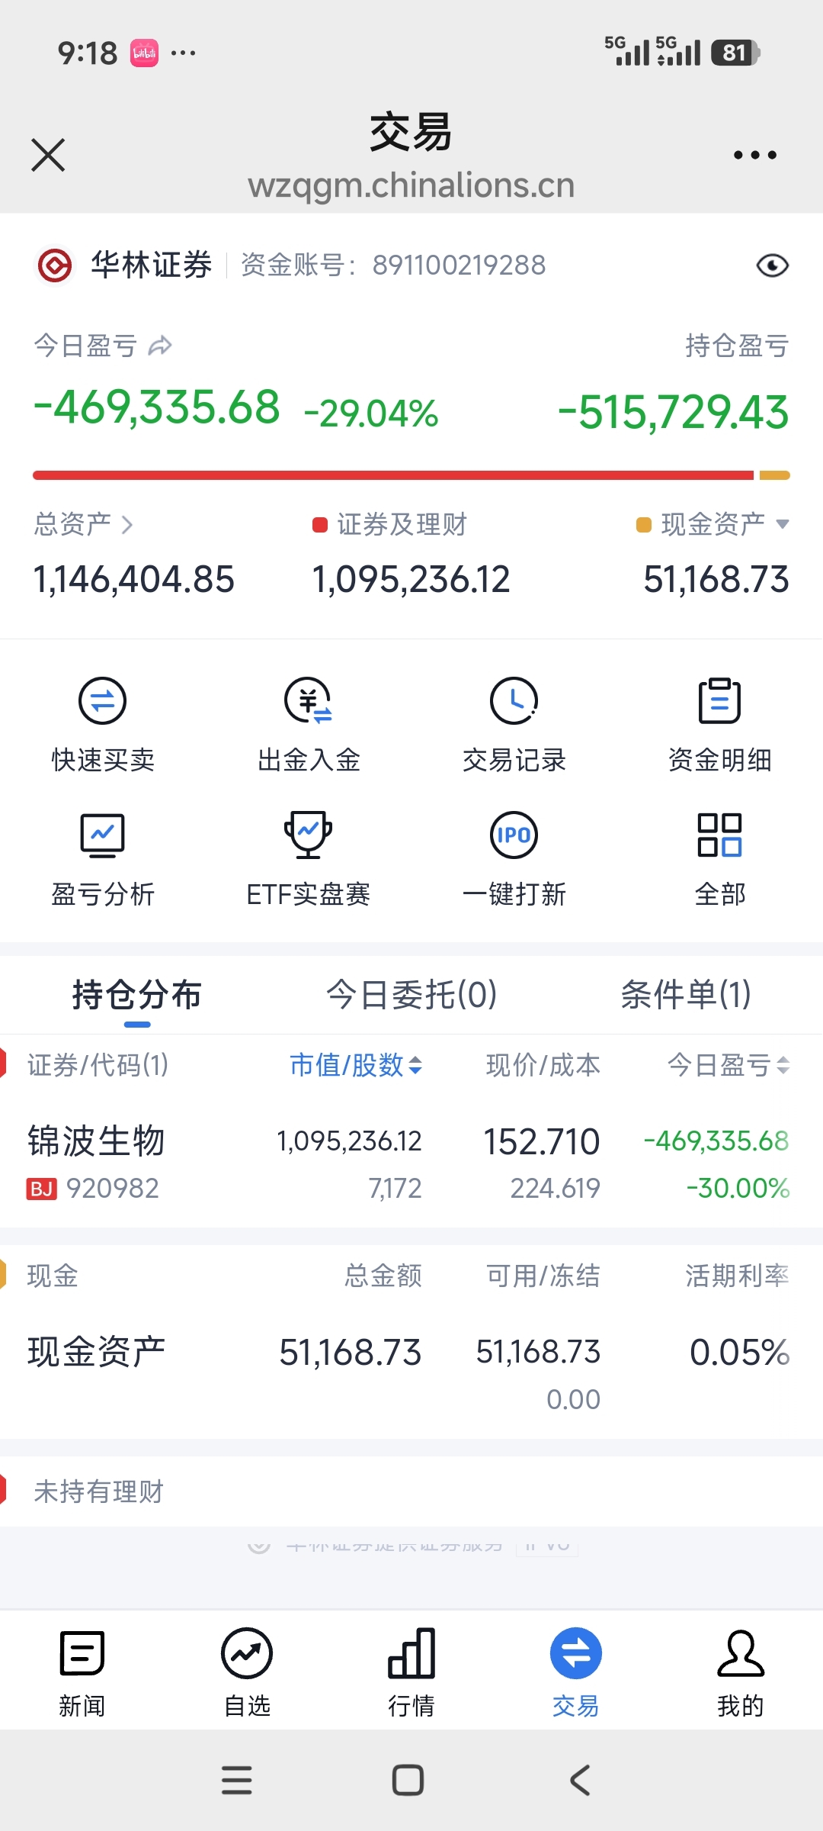Share today's profit and loss arrow icon
The image size is (823, 1831).
(160, 346)
